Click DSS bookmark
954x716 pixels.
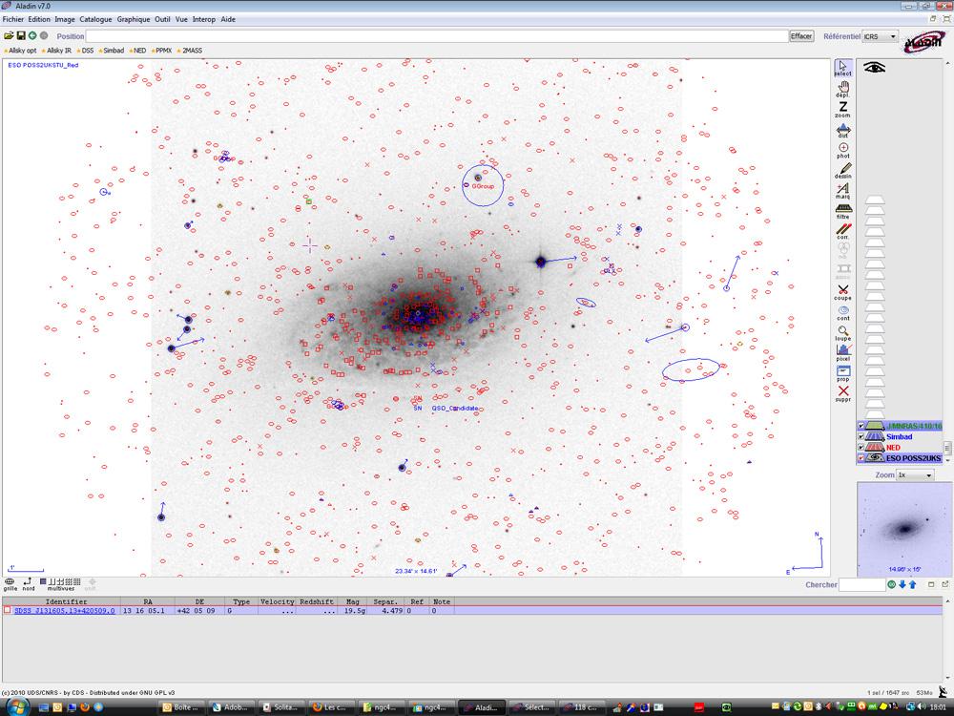(x=86, y=51)
